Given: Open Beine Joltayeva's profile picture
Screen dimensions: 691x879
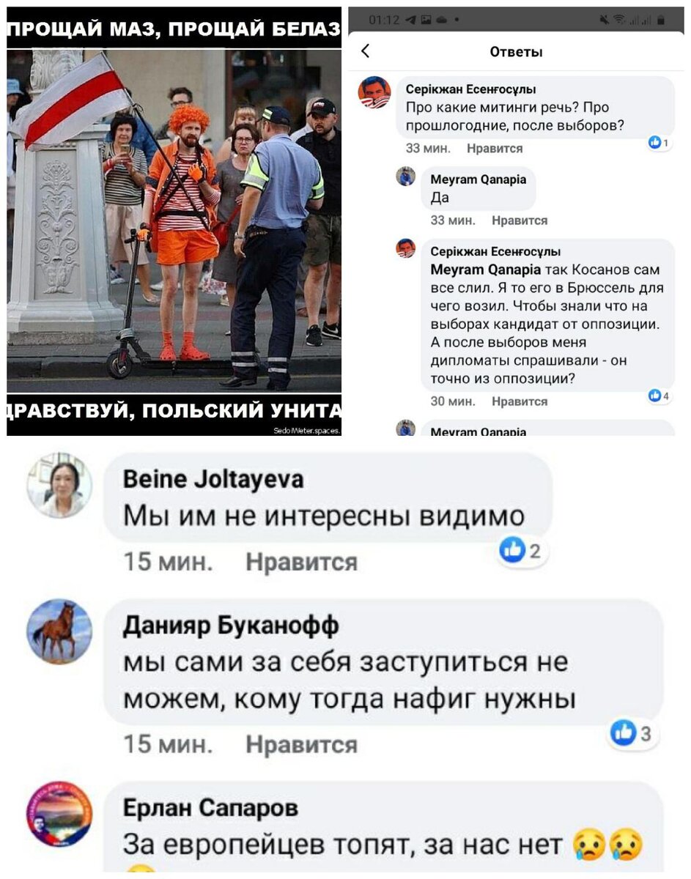Looking at the screenshot, I should pyautogui.click(x=60, y=486).
